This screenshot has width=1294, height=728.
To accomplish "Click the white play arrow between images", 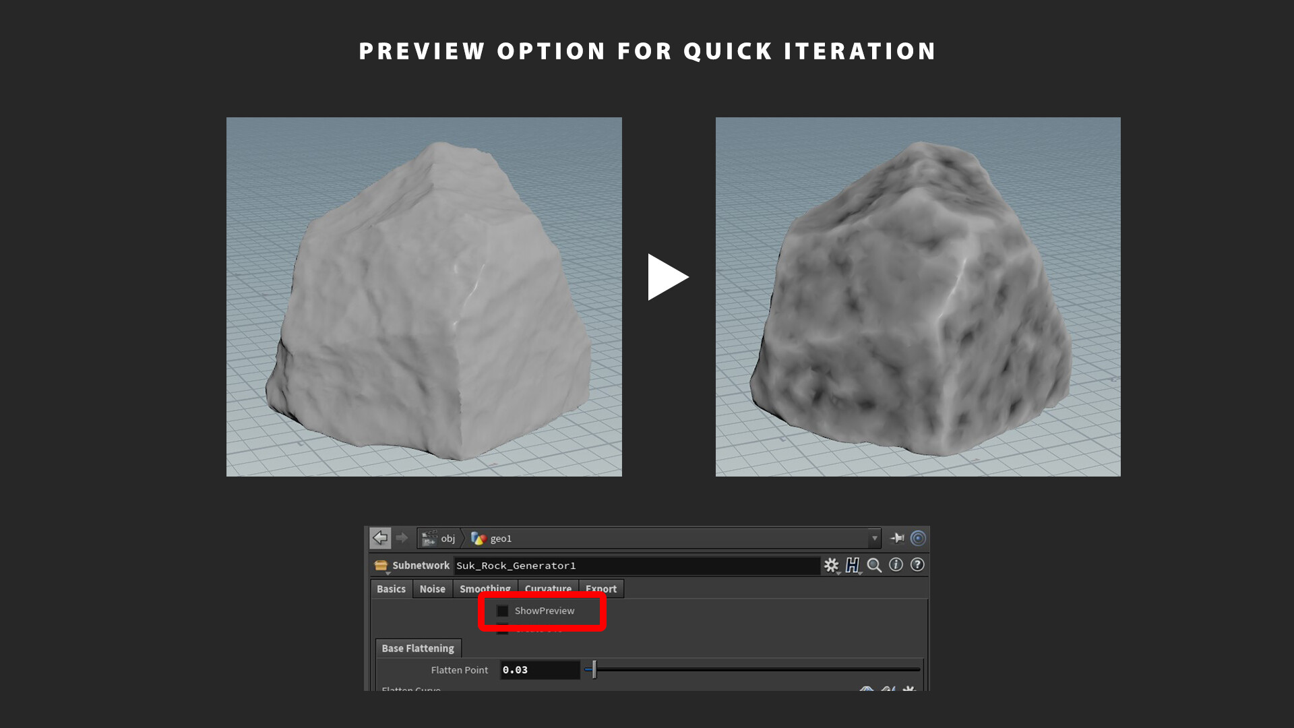I will coord(667,277).
